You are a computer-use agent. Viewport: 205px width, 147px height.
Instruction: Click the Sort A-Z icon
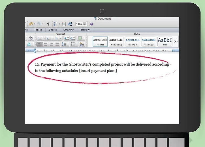tap(82, 44)
